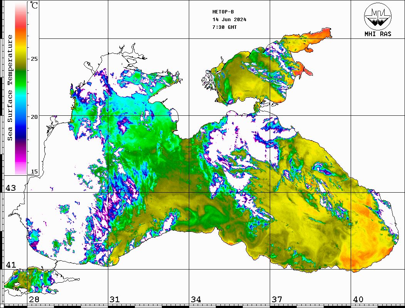The image size is (405, 308).
Task: Click the longitude label "34"
Action: 196,299
